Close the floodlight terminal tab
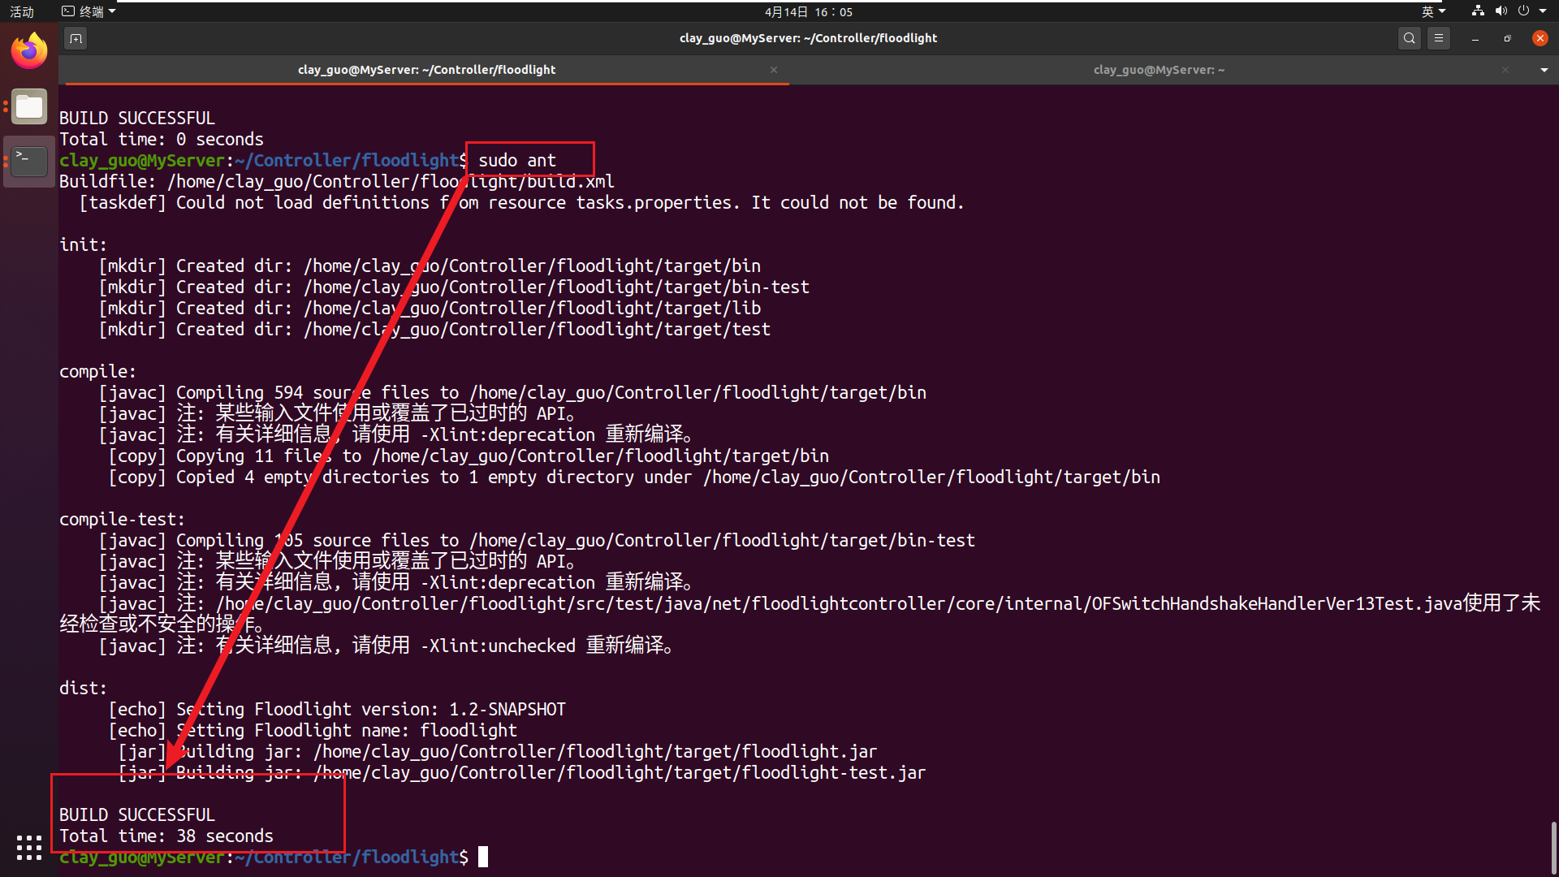 (x=774, y=70)
